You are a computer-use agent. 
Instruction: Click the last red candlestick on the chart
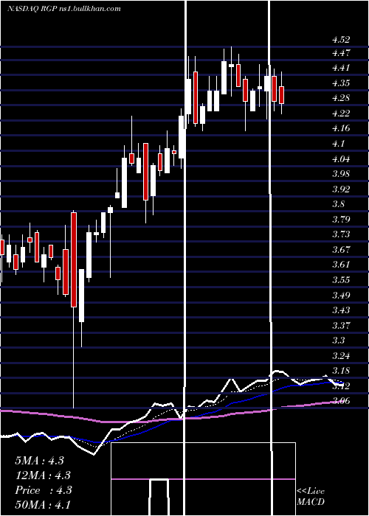(x=282, y=95)
